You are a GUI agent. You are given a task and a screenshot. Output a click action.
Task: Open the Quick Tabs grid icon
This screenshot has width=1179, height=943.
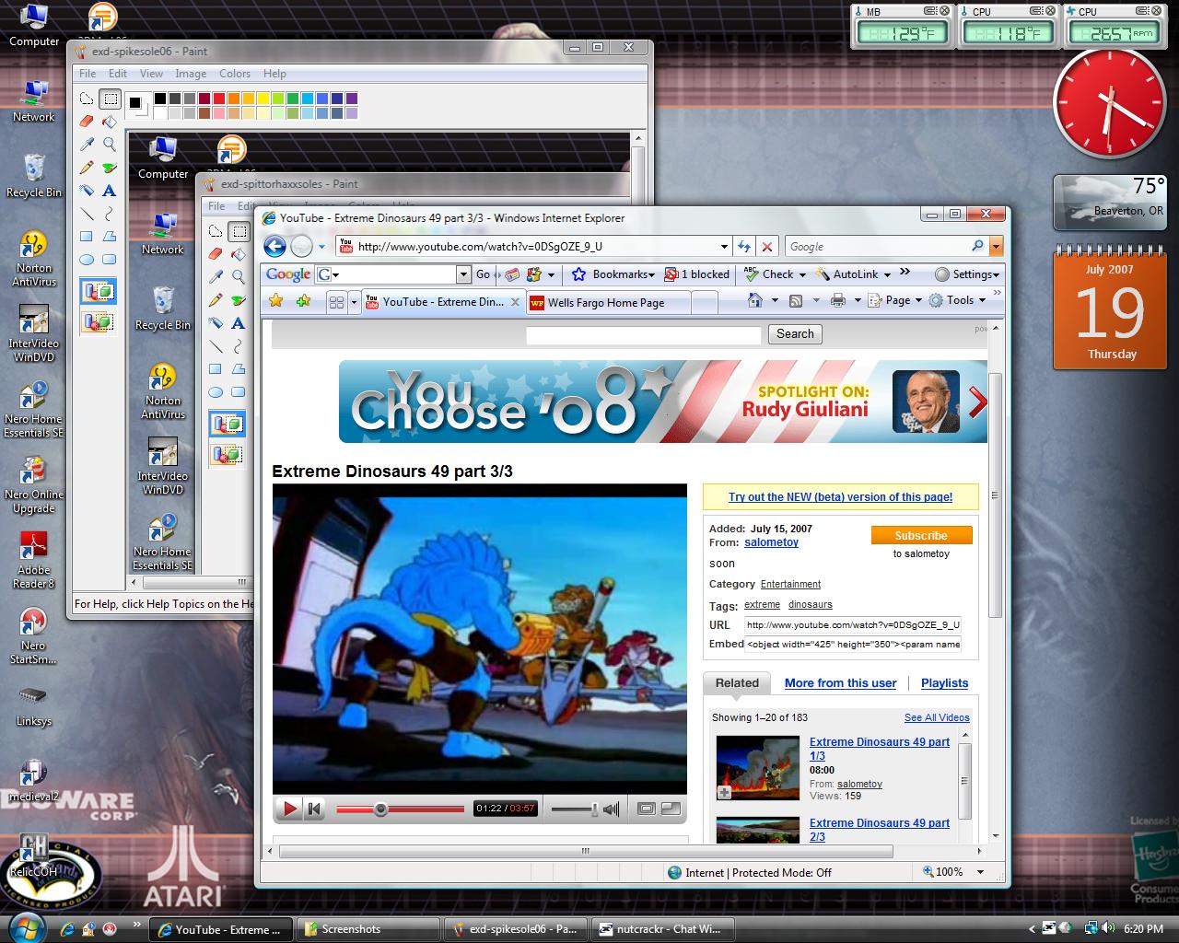[336, 301]
